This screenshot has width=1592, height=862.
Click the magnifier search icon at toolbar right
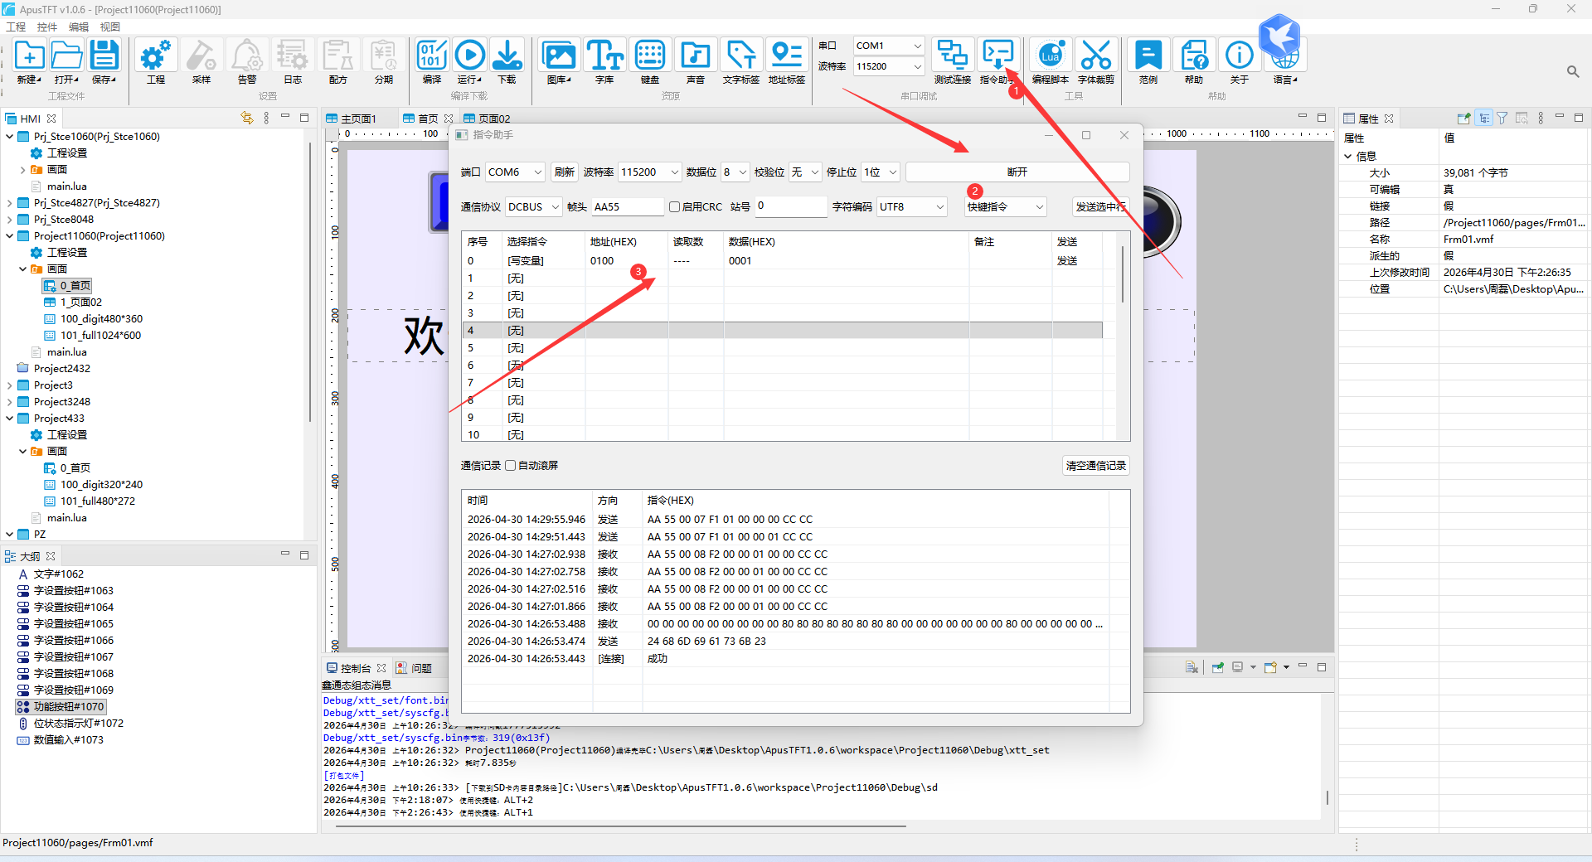tap(1573, 72)
